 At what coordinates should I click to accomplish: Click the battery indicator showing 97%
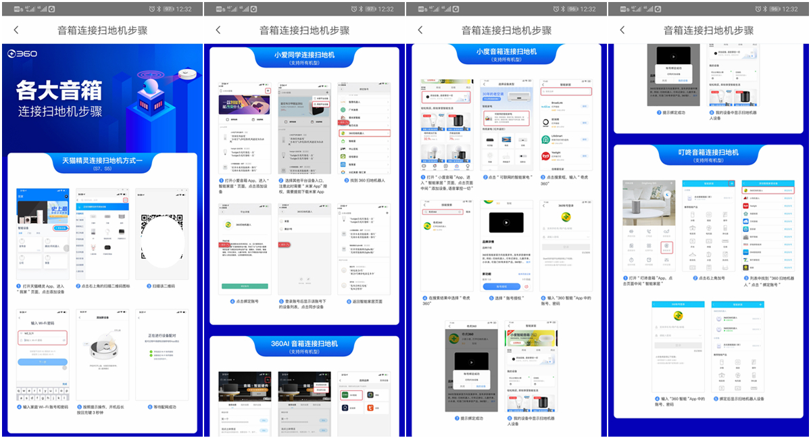[x=168, y=7]
